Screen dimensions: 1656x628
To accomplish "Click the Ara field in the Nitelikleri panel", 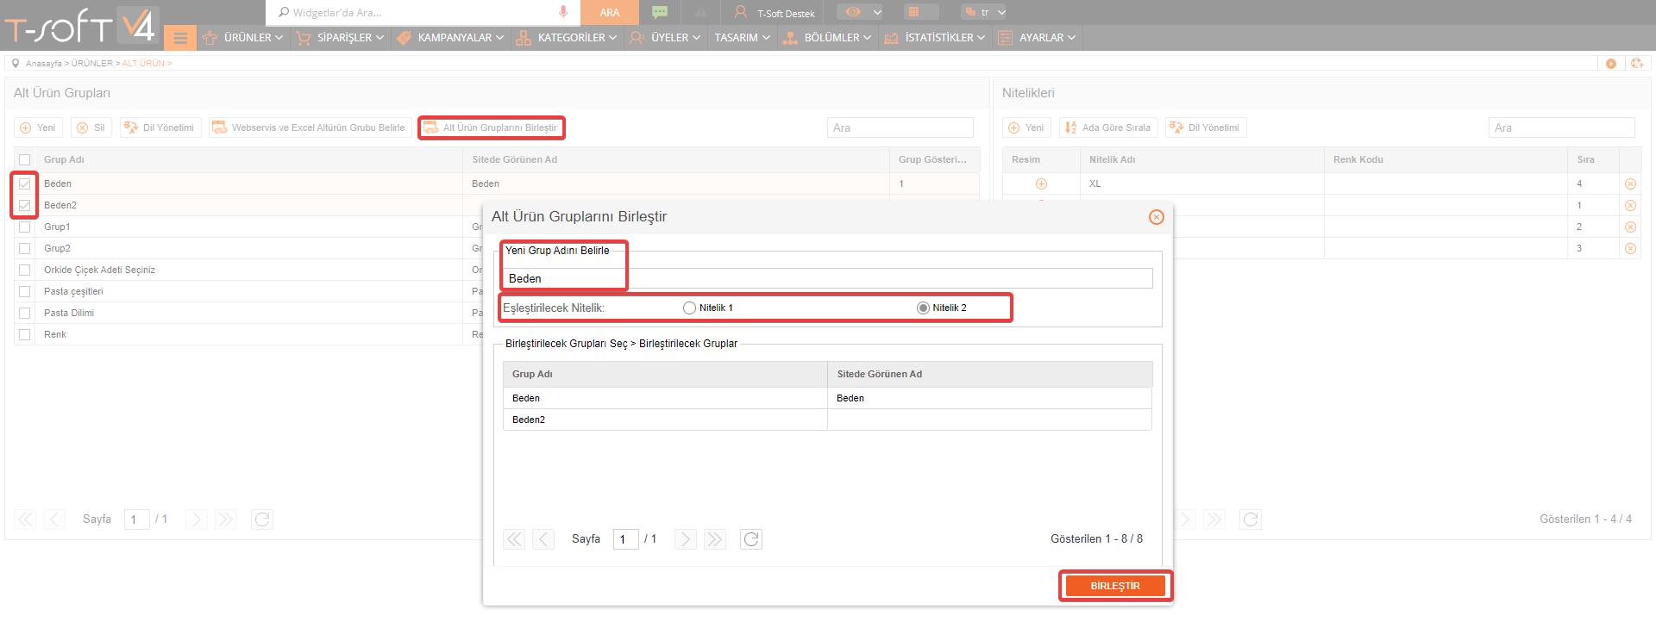I will [x=1561, y=127].
